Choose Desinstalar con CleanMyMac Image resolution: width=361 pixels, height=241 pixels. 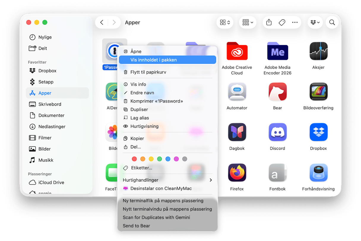[x=168, y=188]
